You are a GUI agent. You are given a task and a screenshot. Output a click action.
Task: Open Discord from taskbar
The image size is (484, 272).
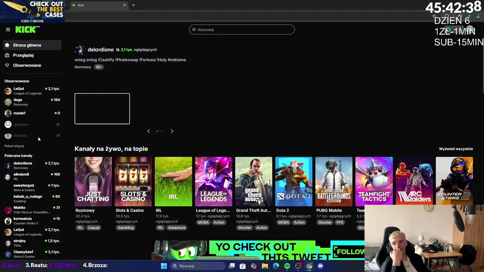pos(320,266)
